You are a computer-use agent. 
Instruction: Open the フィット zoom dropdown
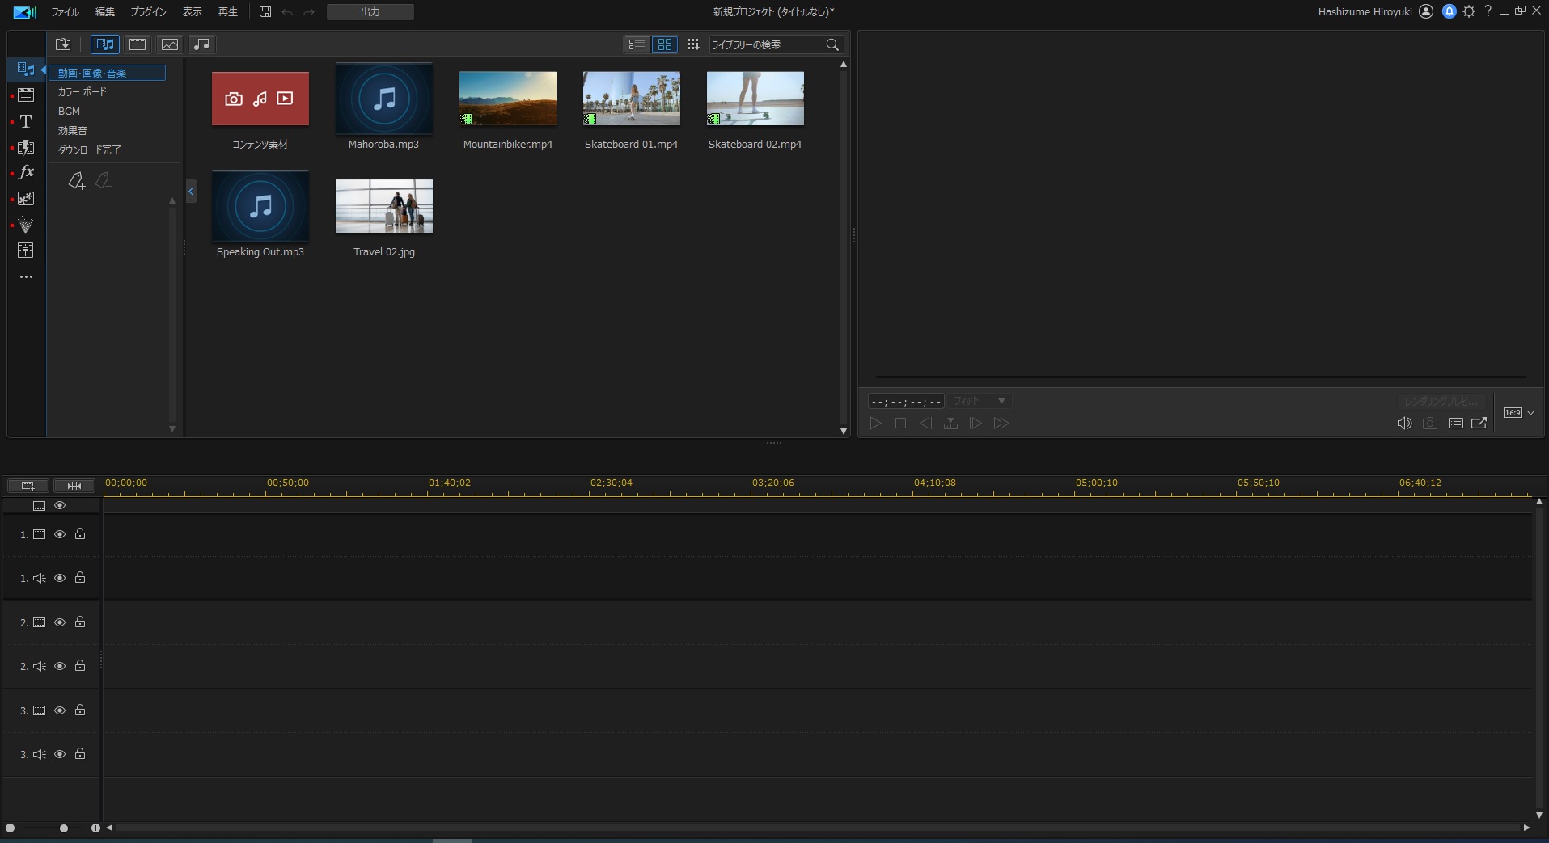[980, 401]
